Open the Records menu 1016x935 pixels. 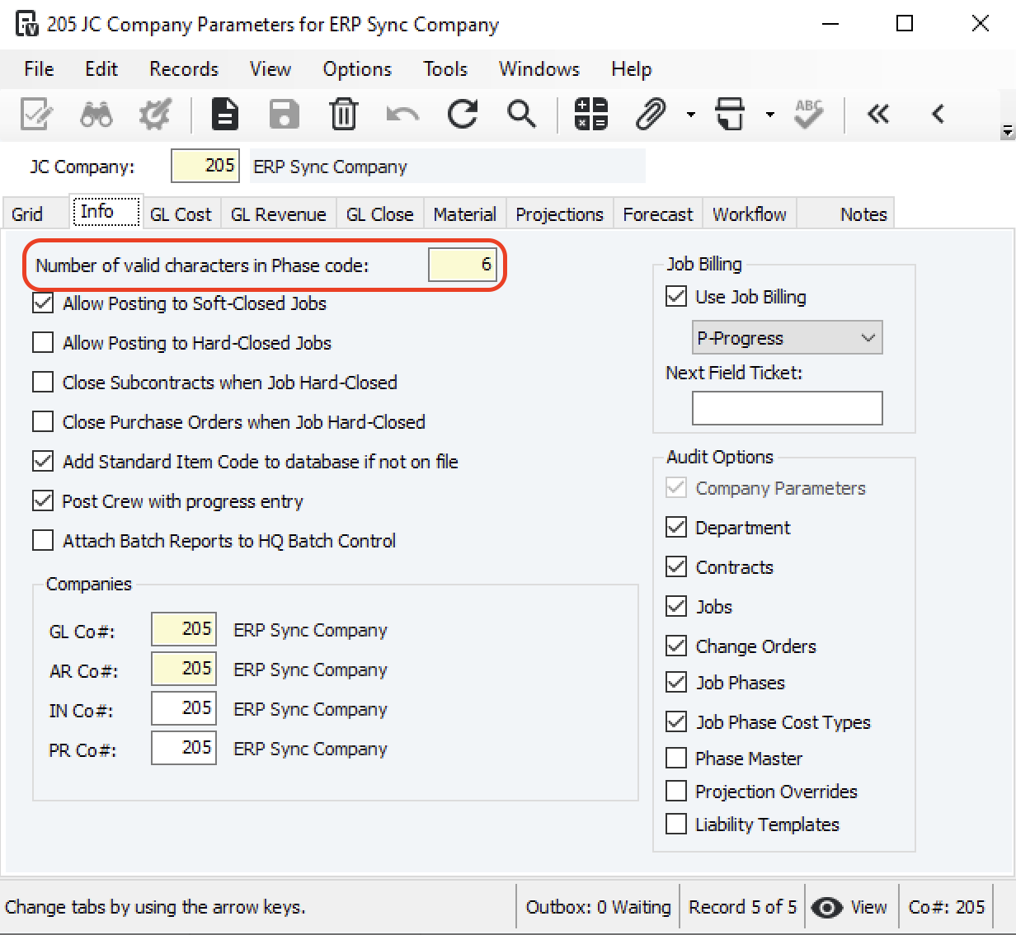184,69
